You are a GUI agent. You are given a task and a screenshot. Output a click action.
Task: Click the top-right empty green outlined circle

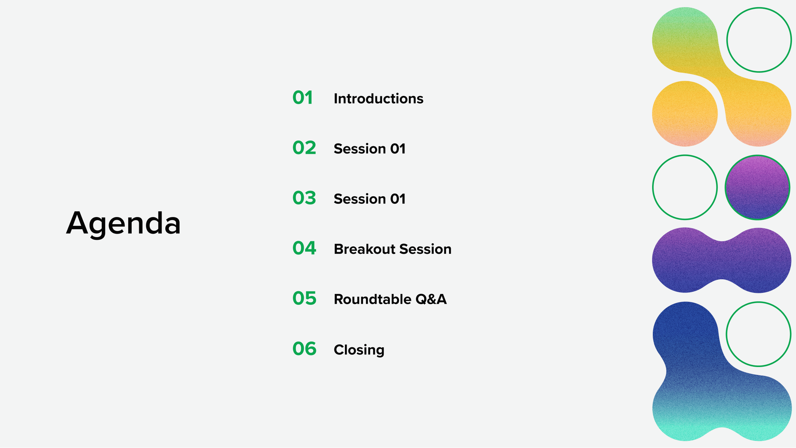click(x=759, y=40)
